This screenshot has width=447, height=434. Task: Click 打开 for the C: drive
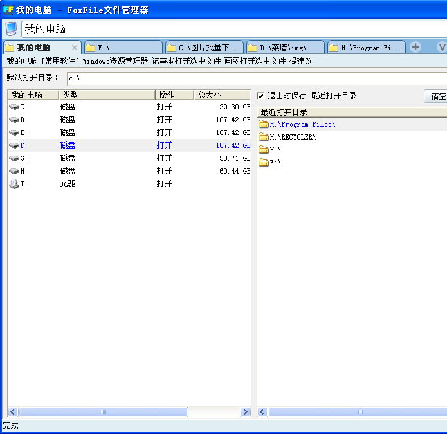tap(164, 107)
